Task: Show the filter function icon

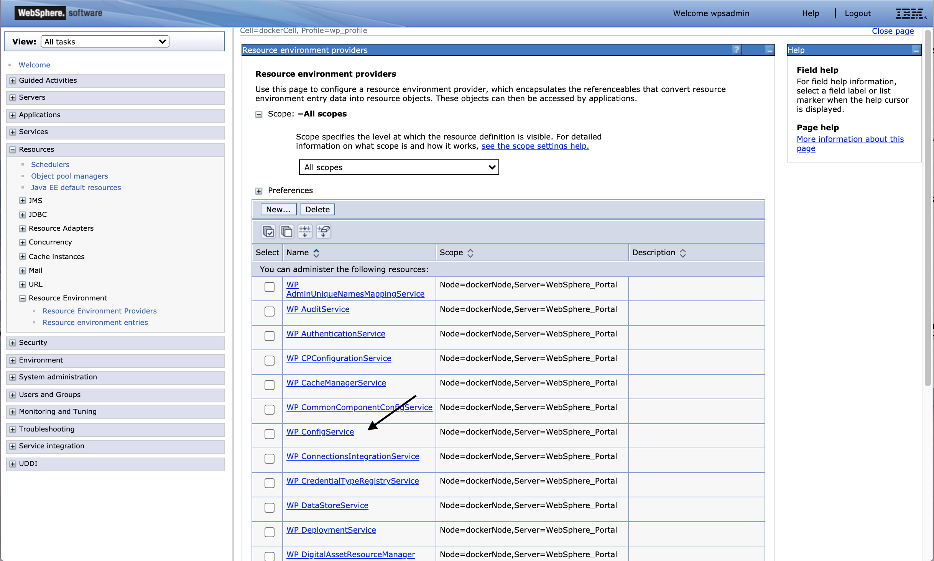Action: click(305, 231)
